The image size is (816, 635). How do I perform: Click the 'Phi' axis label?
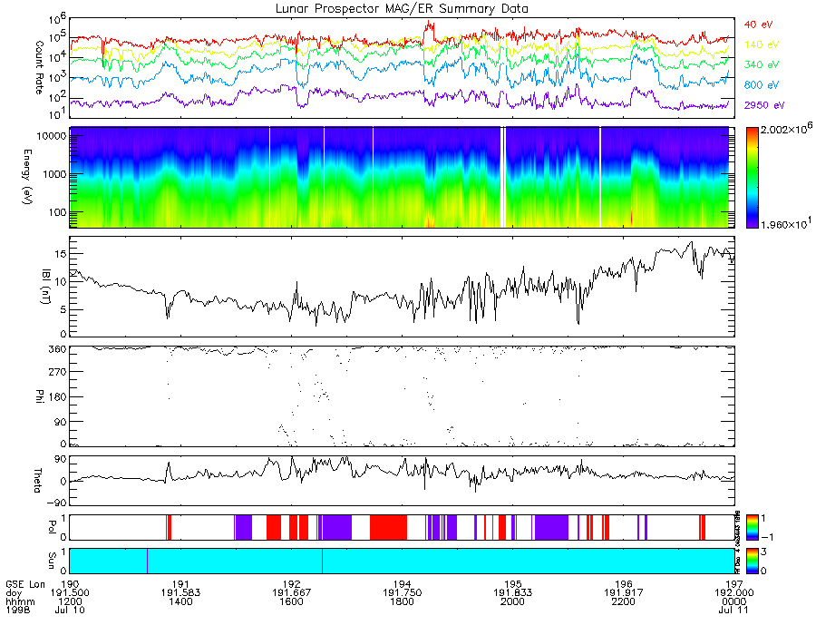pyautogui.click(x=39, y=396)
